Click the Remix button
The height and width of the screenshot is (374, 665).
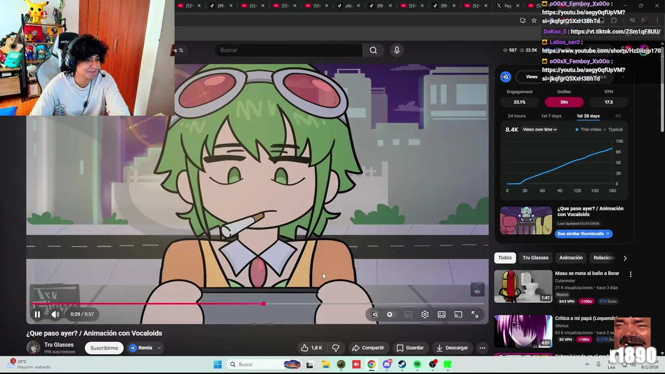coord(141,348)
